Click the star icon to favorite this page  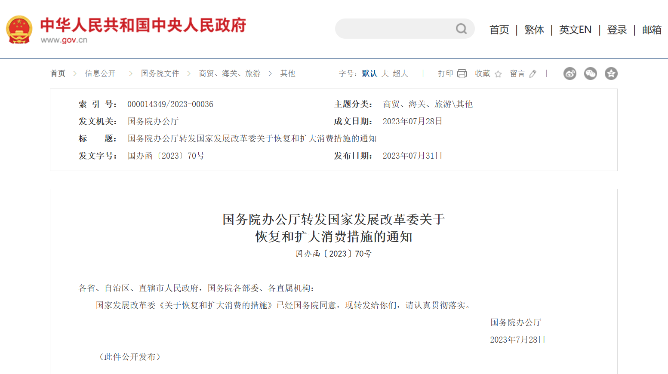[498, 74]
